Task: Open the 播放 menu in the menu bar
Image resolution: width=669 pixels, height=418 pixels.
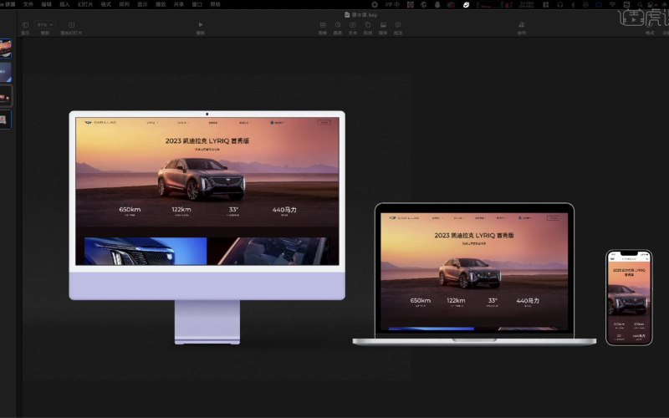Action: click(x=161, y=4)
